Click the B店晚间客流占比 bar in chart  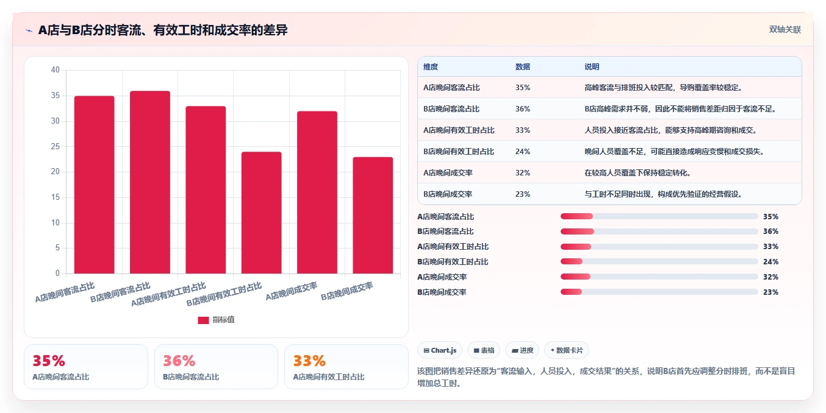click(150, 182)
